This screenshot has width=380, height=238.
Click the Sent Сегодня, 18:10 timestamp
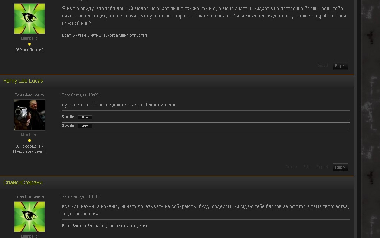(x=80, y=196)
